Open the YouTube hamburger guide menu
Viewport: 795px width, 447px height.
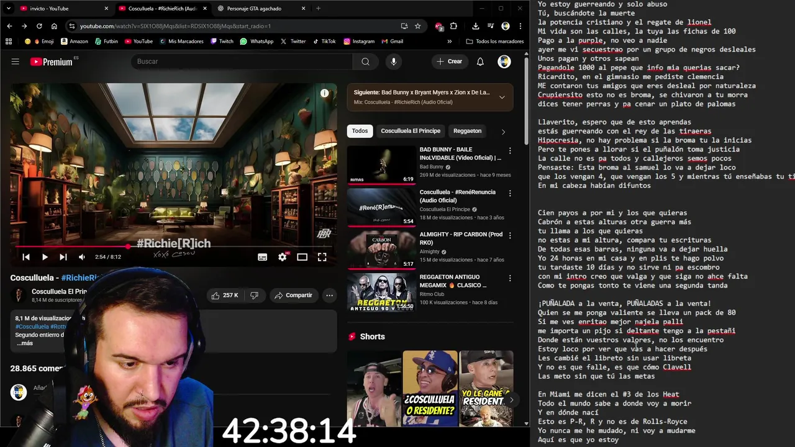pyautogui.click(x=16, y=61)
